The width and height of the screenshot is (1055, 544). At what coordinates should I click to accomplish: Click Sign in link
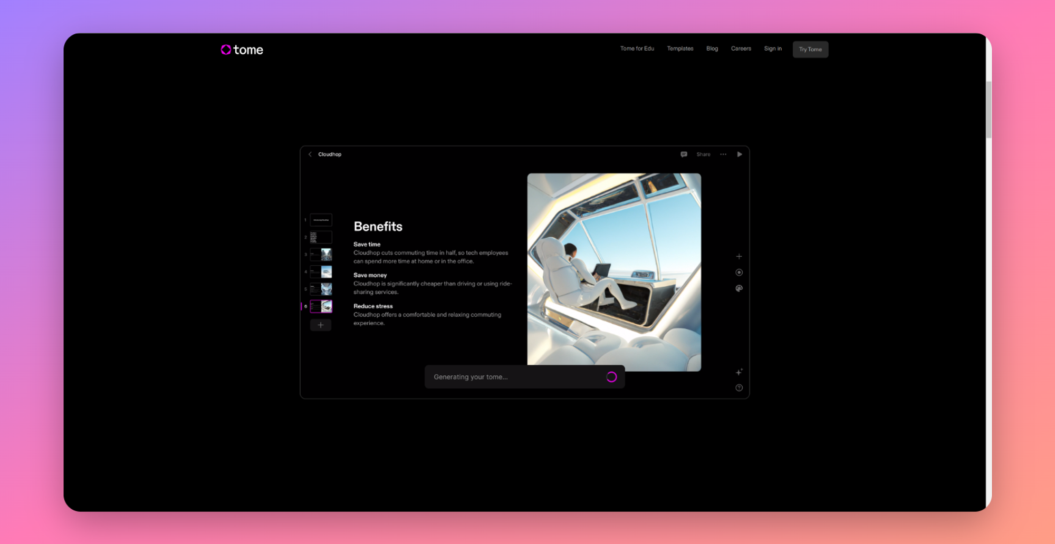pos(773,48)
